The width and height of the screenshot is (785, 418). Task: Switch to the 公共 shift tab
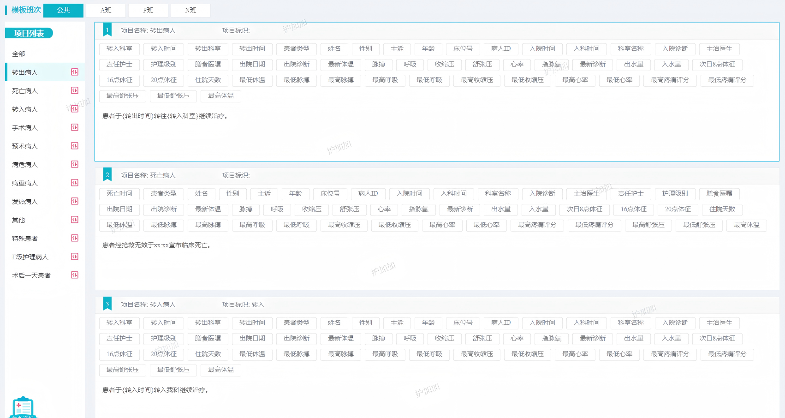point(63,10)
